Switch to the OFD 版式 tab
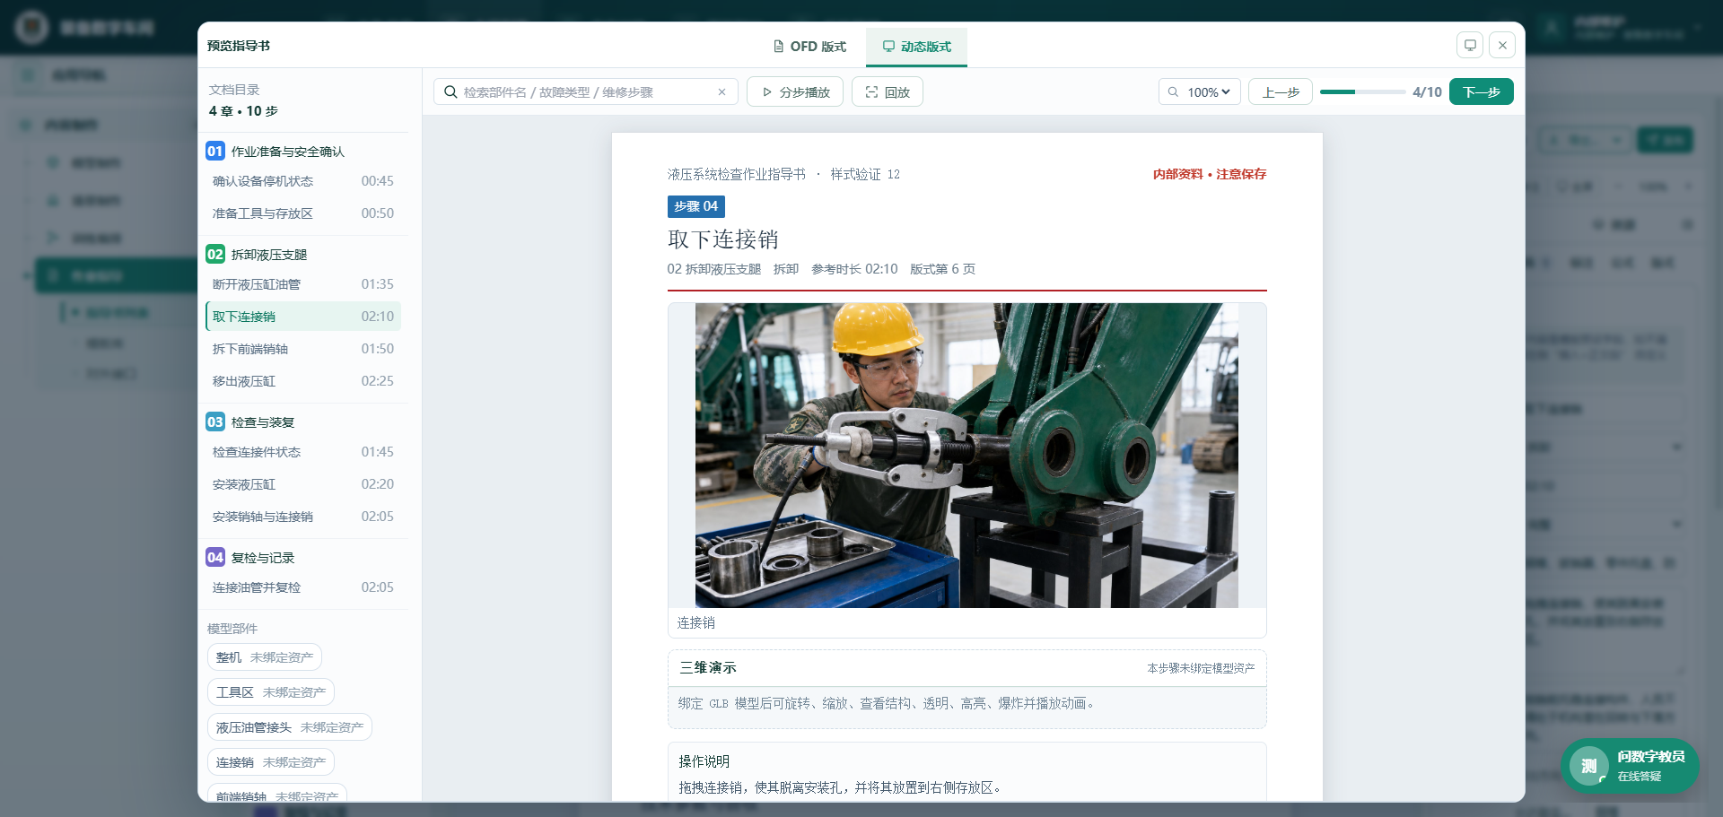Screen dimensions: 1723x817 tap(809, 47)
